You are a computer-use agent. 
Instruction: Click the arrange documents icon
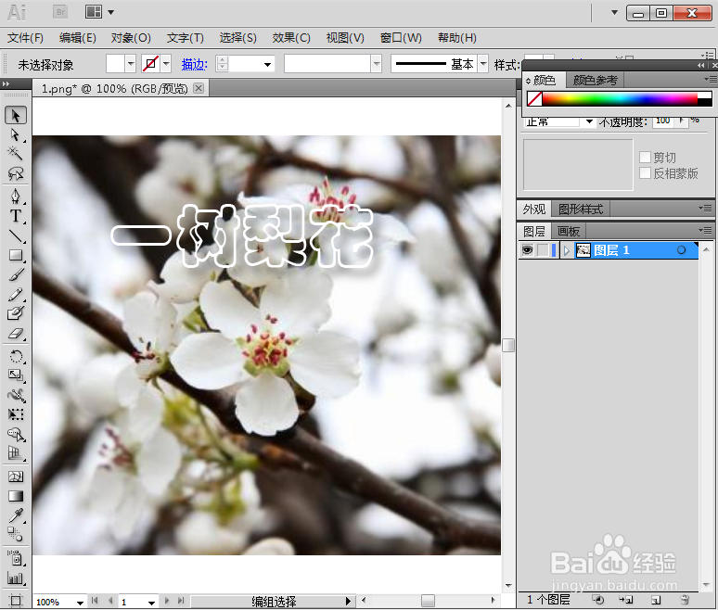tap(94, 12)
